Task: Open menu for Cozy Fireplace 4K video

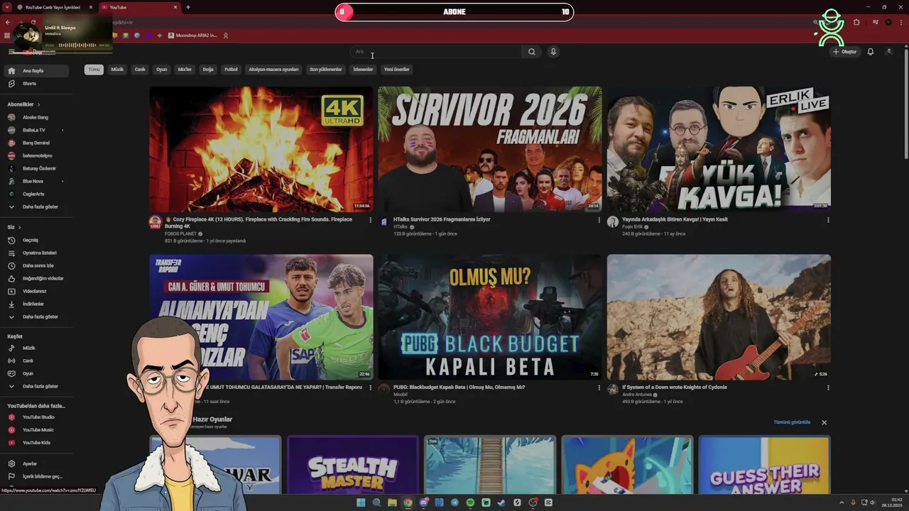Action: tap(370, 220)
